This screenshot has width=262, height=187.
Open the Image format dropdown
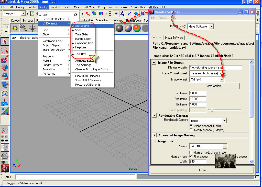(x=222, y=79)
